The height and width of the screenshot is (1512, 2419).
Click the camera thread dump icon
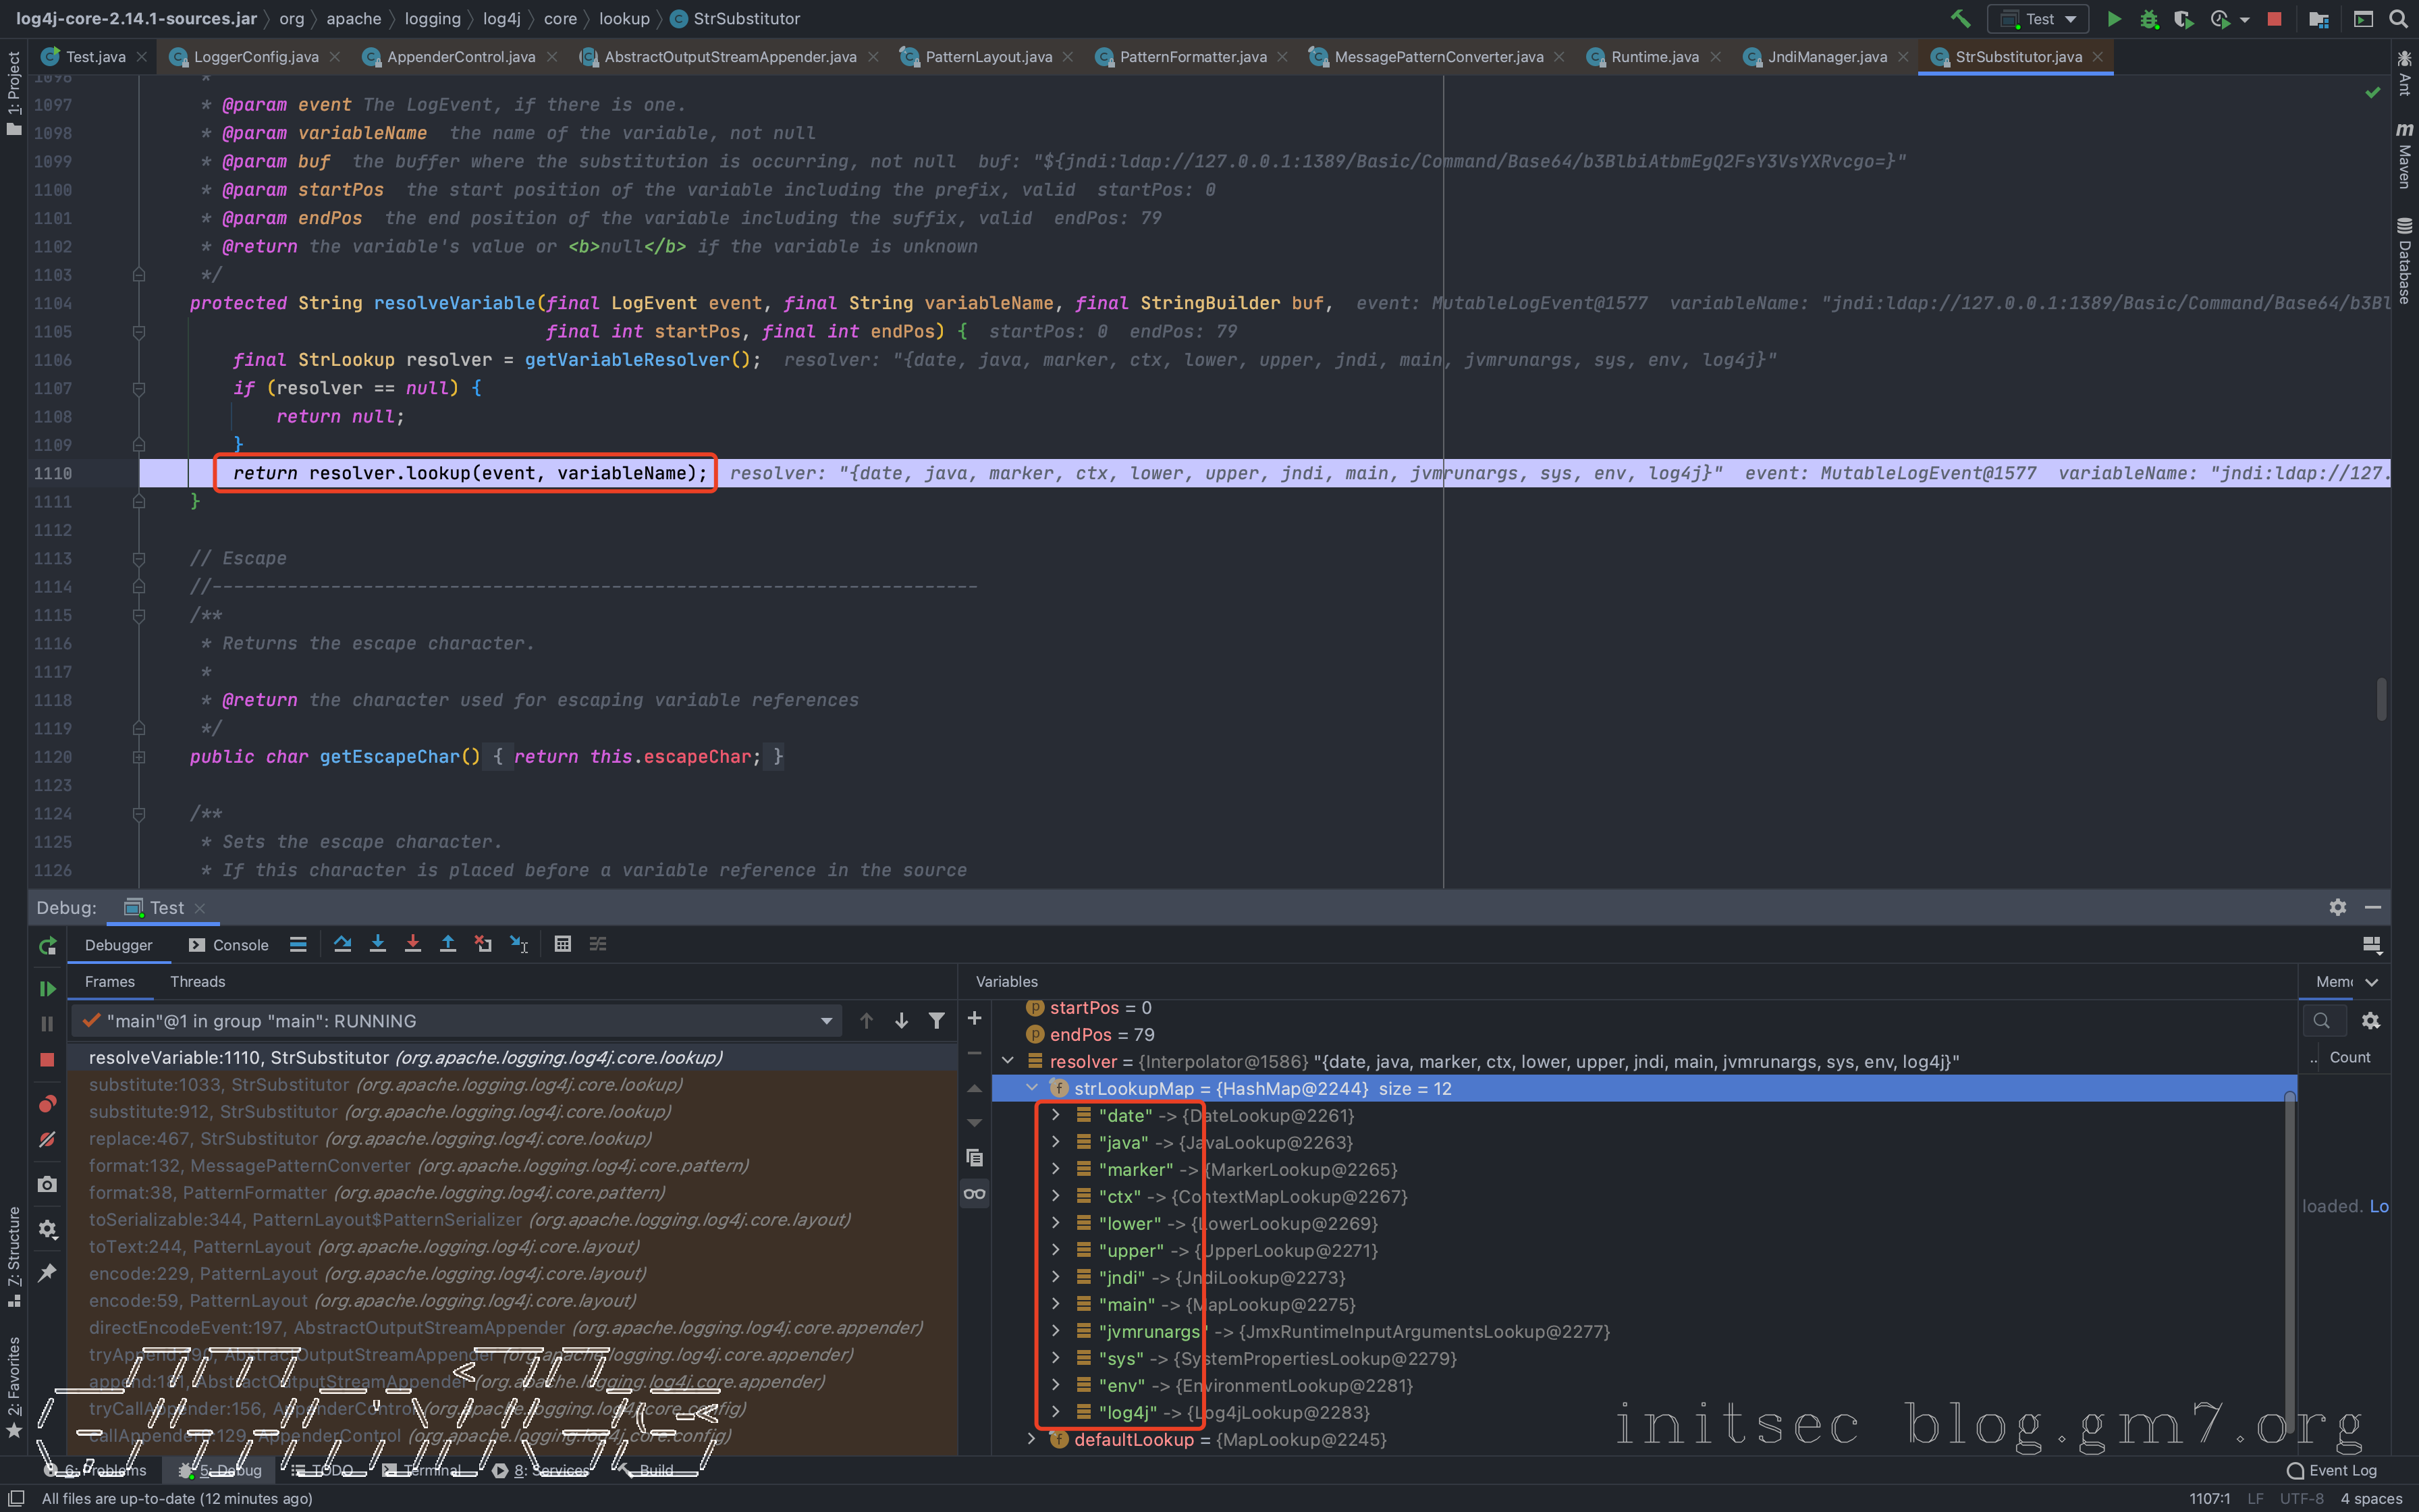pos(47,1185)
